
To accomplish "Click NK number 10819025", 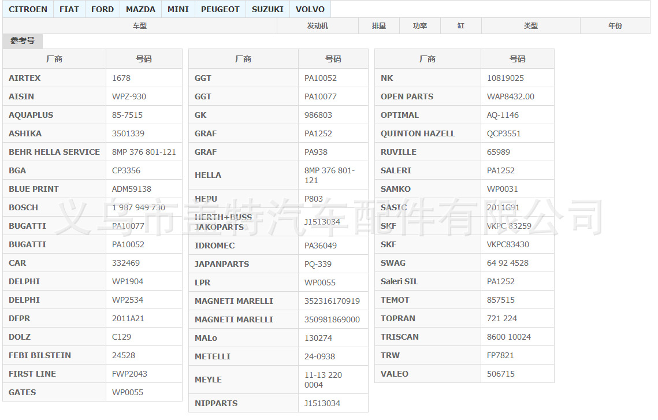I will coord(518,78).
